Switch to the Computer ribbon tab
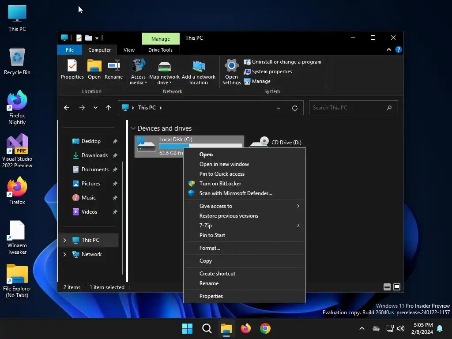The width and height of the screenshot is (452, 339). click(x=99, y=50)
